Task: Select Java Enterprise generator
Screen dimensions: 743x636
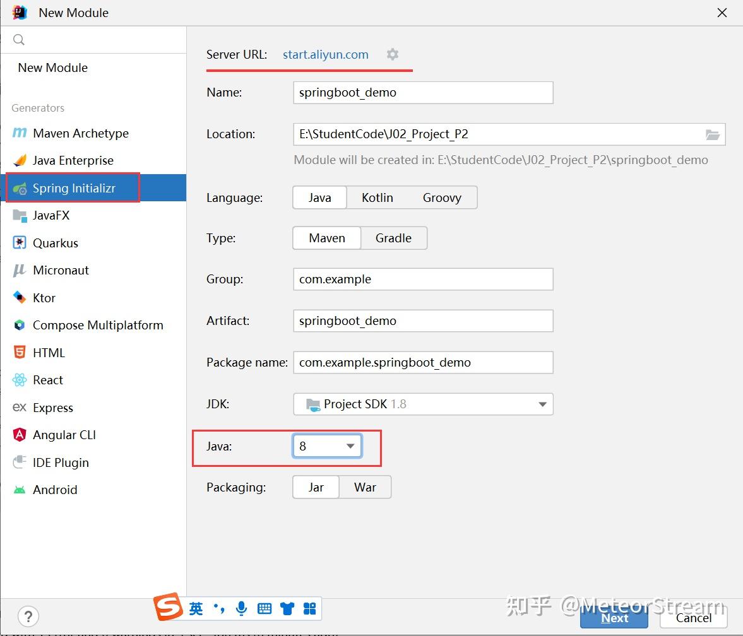Action: tap(93, 161)
